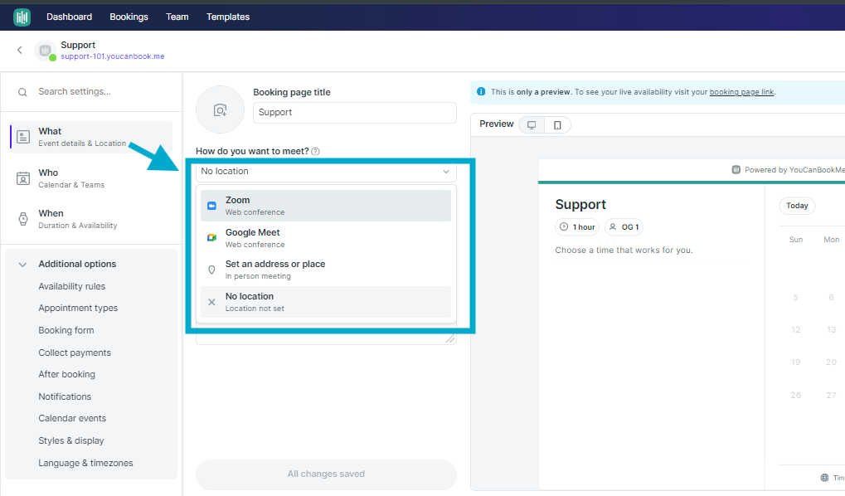Collapse the Additional options section

click(x=22, y=264)
